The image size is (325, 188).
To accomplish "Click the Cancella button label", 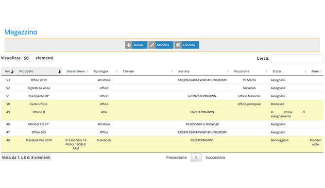I will (x=189, y=45).
